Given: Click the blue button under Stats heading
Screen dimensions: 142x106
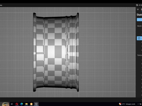Looking at the screenshot, I should click(x=139, y=20).
